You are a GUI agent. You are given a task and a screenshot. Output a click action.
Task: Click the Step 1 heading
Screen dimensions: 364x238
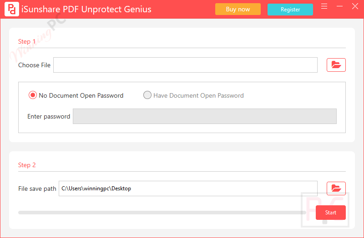[x=27, y=41]
